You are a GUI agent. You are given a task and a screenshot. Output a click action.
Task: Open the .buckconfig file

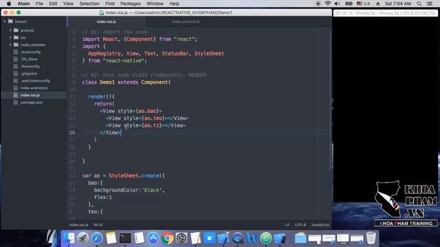click(30, 52)
